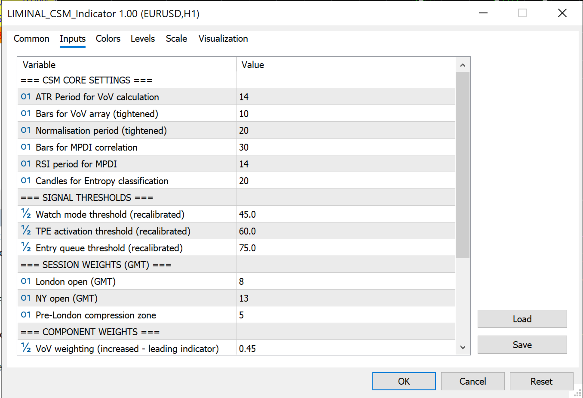Select 'Bars for MPDI correlation' label
Viewport: 583px width, 398px height.
[x=86, y=147]
